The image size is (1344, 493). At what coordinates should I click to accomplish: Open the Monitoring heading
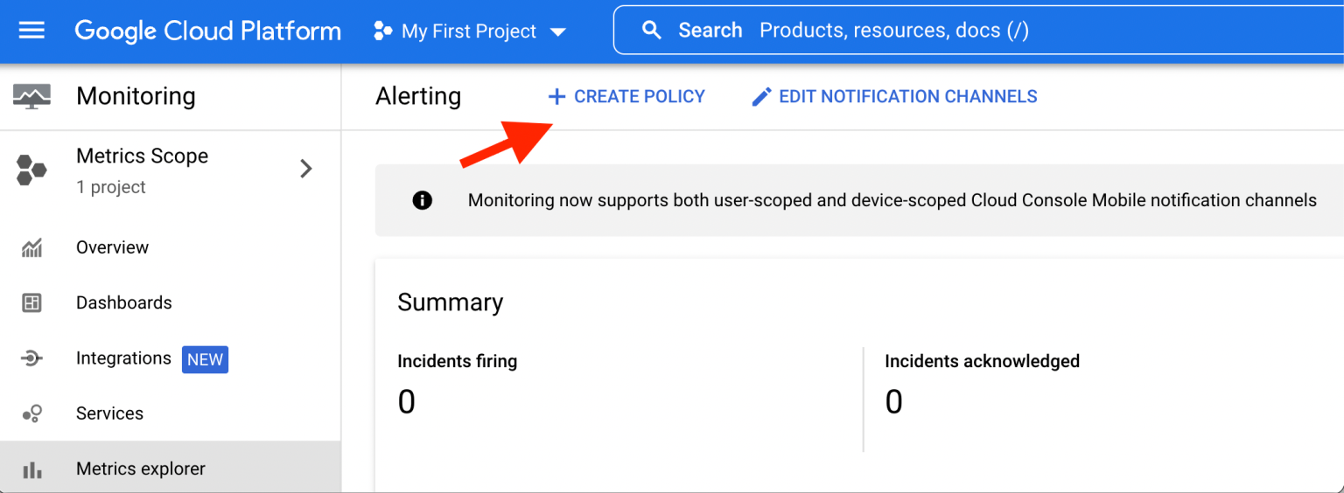[x=136, y=96]
